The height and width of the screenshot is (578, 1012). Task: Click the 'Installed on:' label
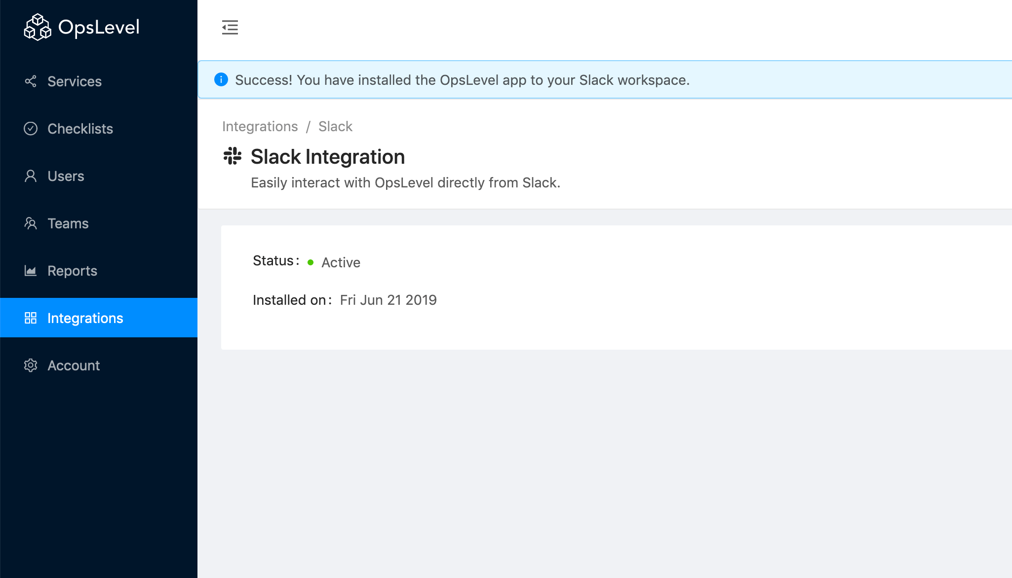(x=292, y=300)
